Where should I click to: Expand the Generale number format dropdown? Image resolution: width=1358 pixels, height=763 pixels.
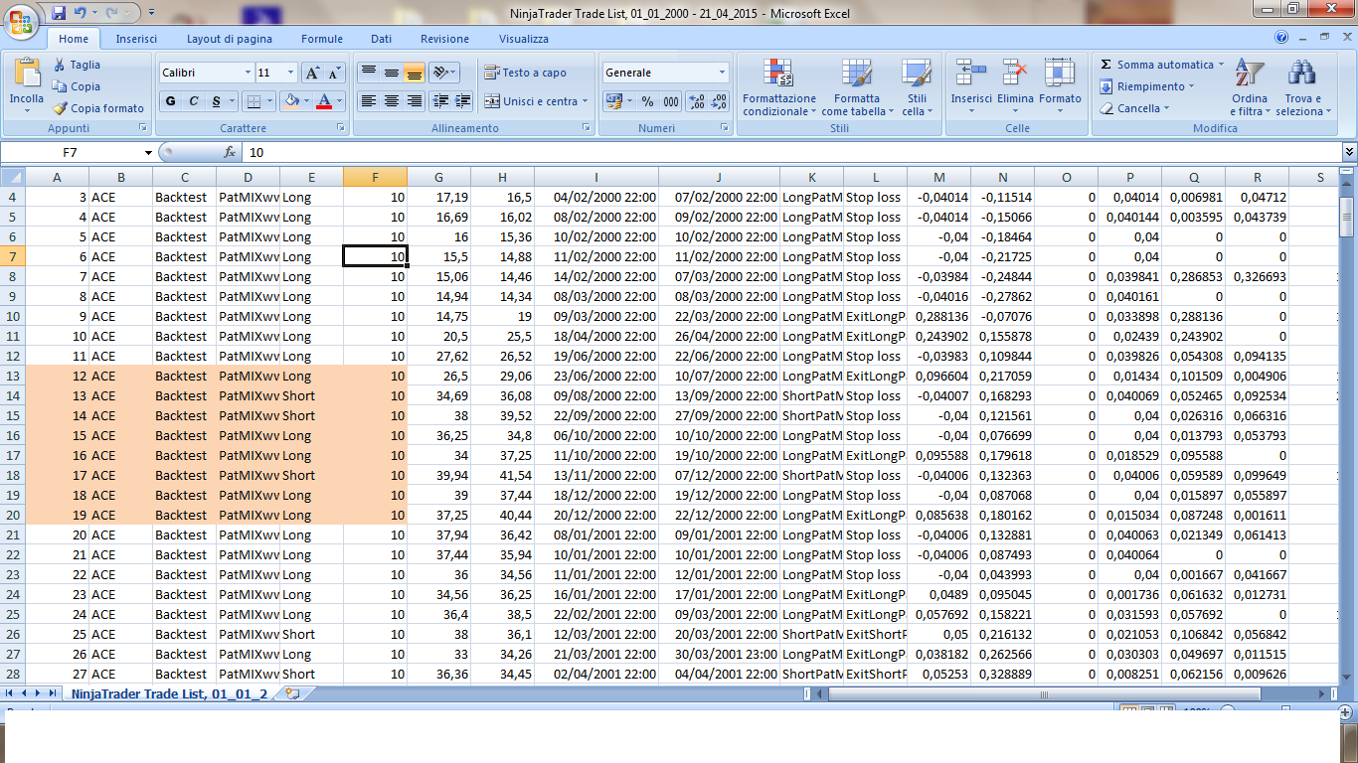(722, 73)
